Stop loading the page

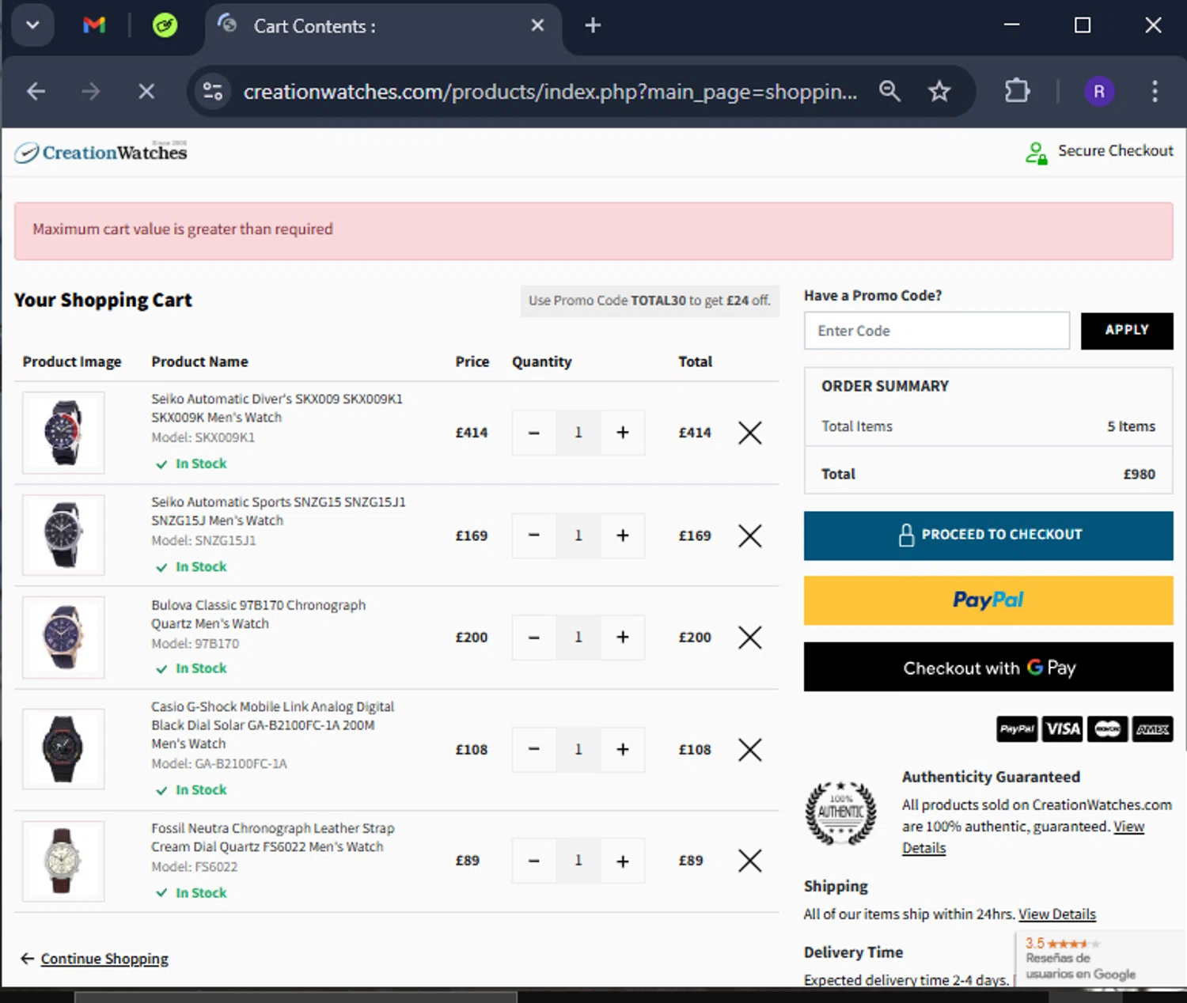[146, 92]
